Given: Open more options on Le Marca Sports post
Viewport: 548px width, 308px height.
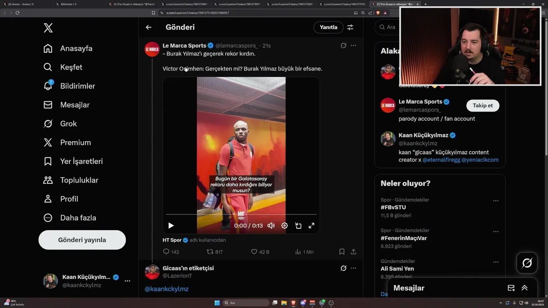Looking at the screenshot, I should (x=354, y=45).
